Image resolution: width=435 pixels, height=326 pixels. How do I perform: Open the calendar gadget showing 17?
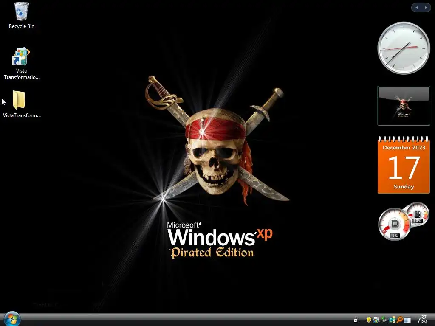click(404, 165)
